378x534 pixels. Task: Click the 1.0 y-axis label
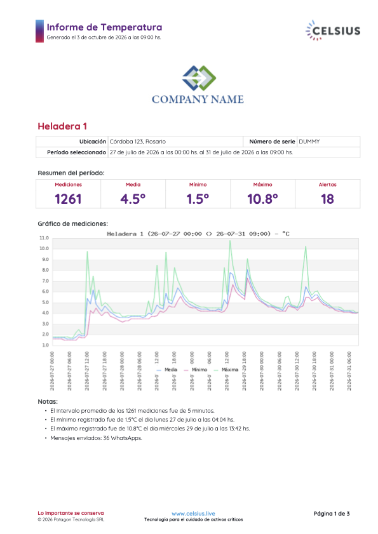[45, 345]
